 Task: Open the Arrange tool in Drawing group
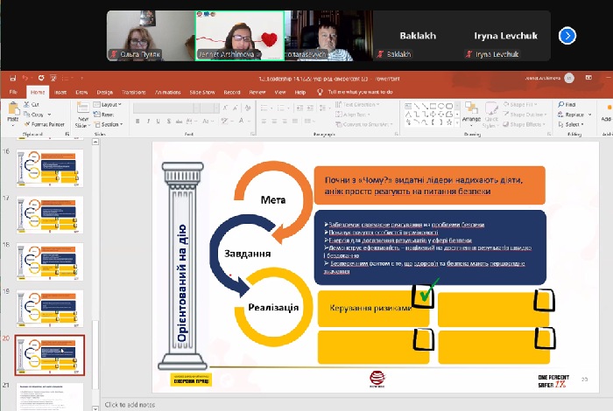coord(471,112)
